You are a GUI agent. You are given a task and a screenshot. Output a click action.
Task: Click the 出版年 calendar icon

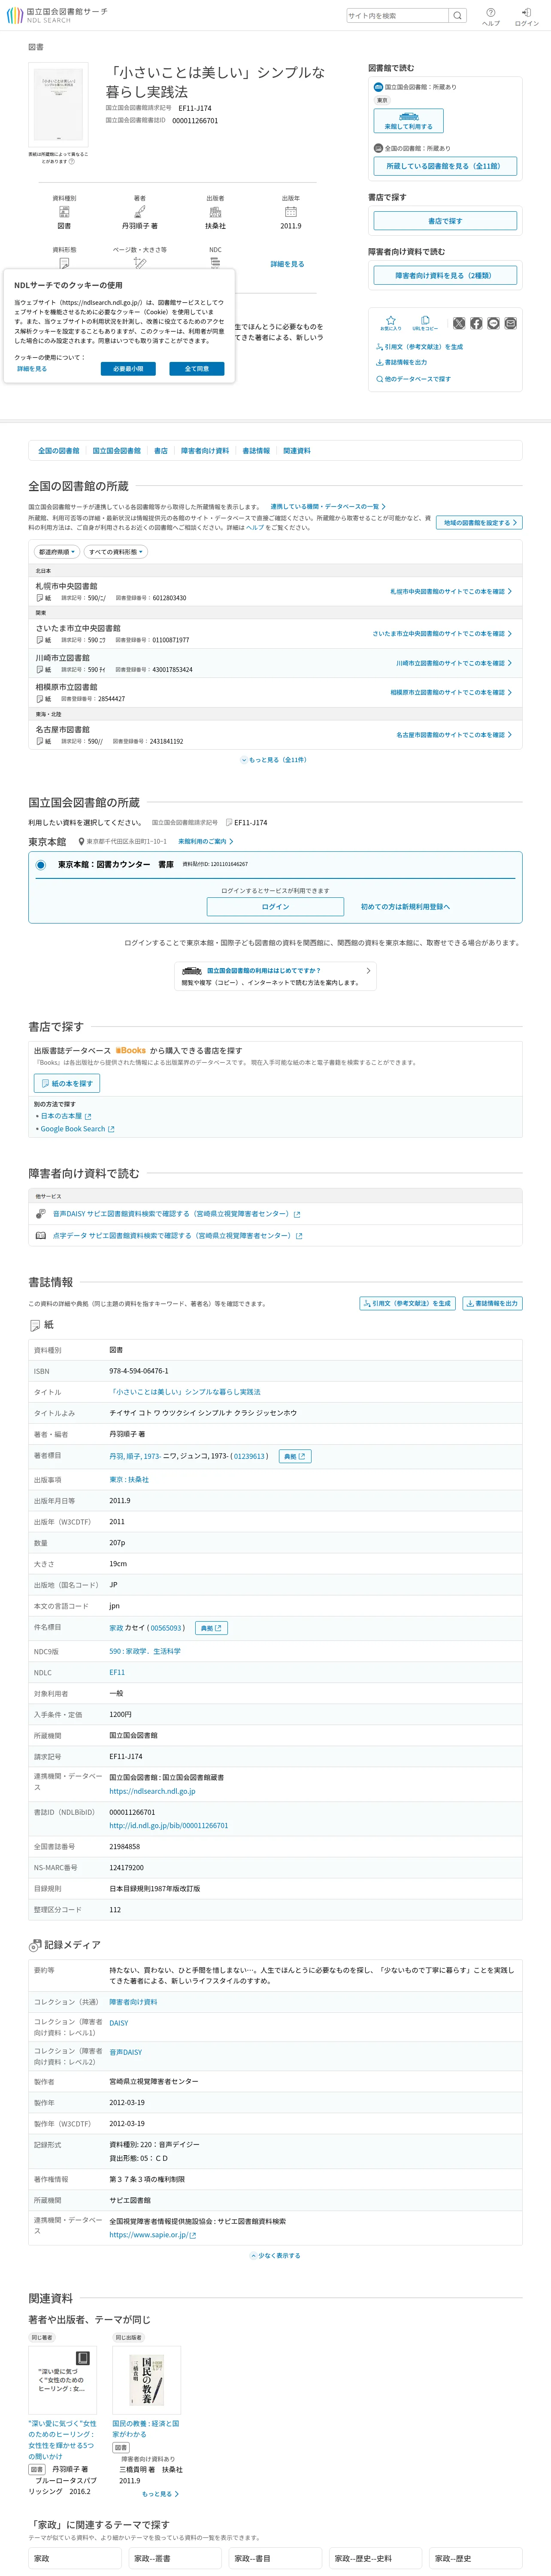[x=291, y=212]
